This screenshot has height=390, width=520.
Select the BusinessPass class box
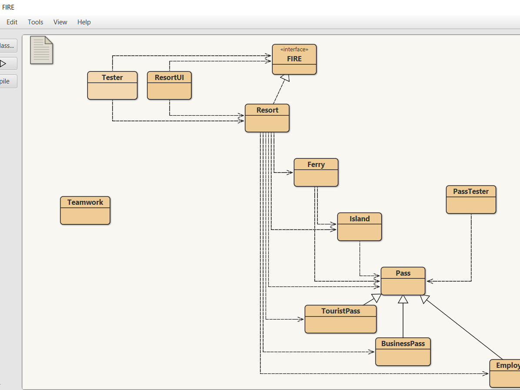tap(403, 352)
